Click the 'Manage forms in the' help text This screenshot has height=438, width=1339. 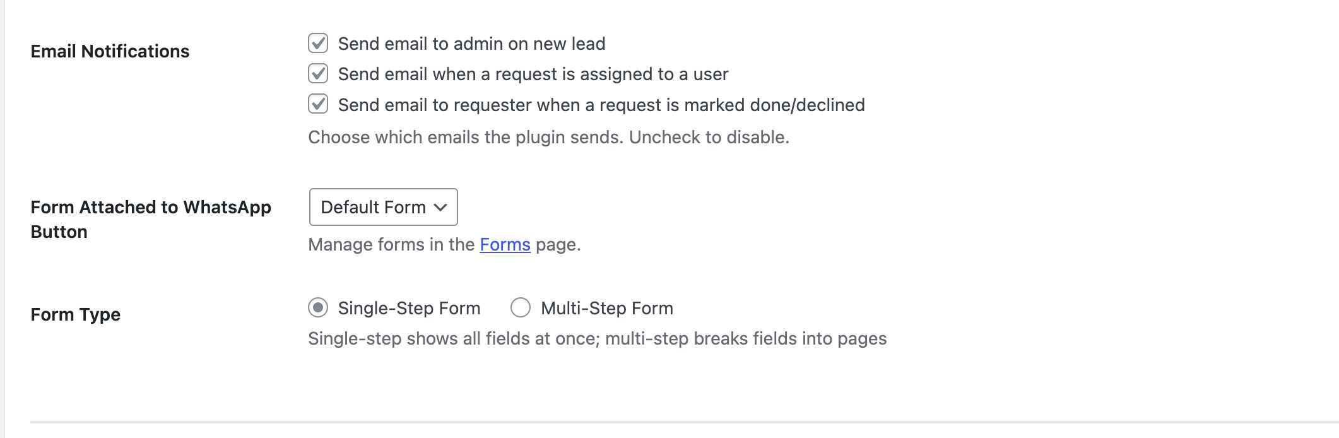pos(391,245)
